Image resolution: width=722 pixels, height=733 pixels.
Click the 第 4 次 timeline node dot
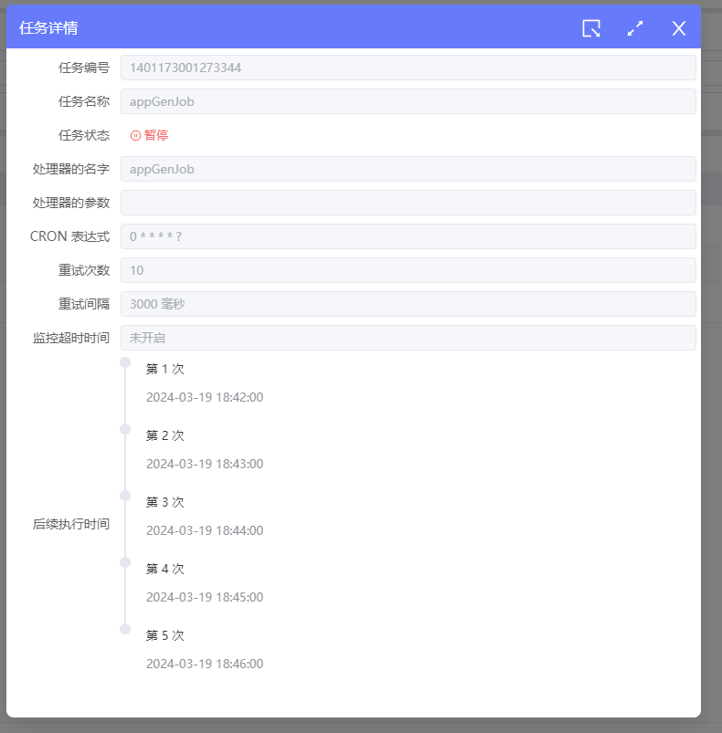[x=125, y=562]
